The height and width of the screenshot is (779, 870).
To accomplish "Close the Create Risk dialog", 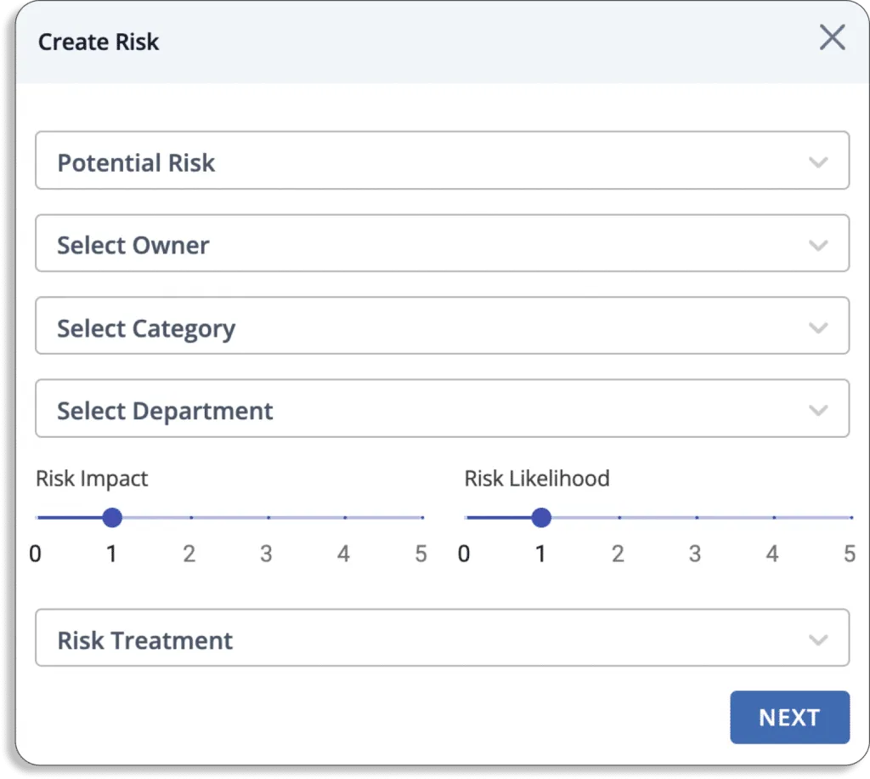I will point(832,38).
